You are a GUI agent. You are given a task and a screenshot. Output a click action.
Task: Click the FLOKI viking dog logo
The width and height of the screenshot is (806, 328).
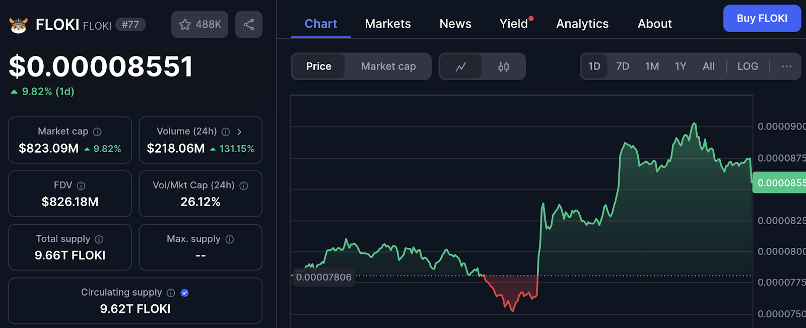point(19,25)
